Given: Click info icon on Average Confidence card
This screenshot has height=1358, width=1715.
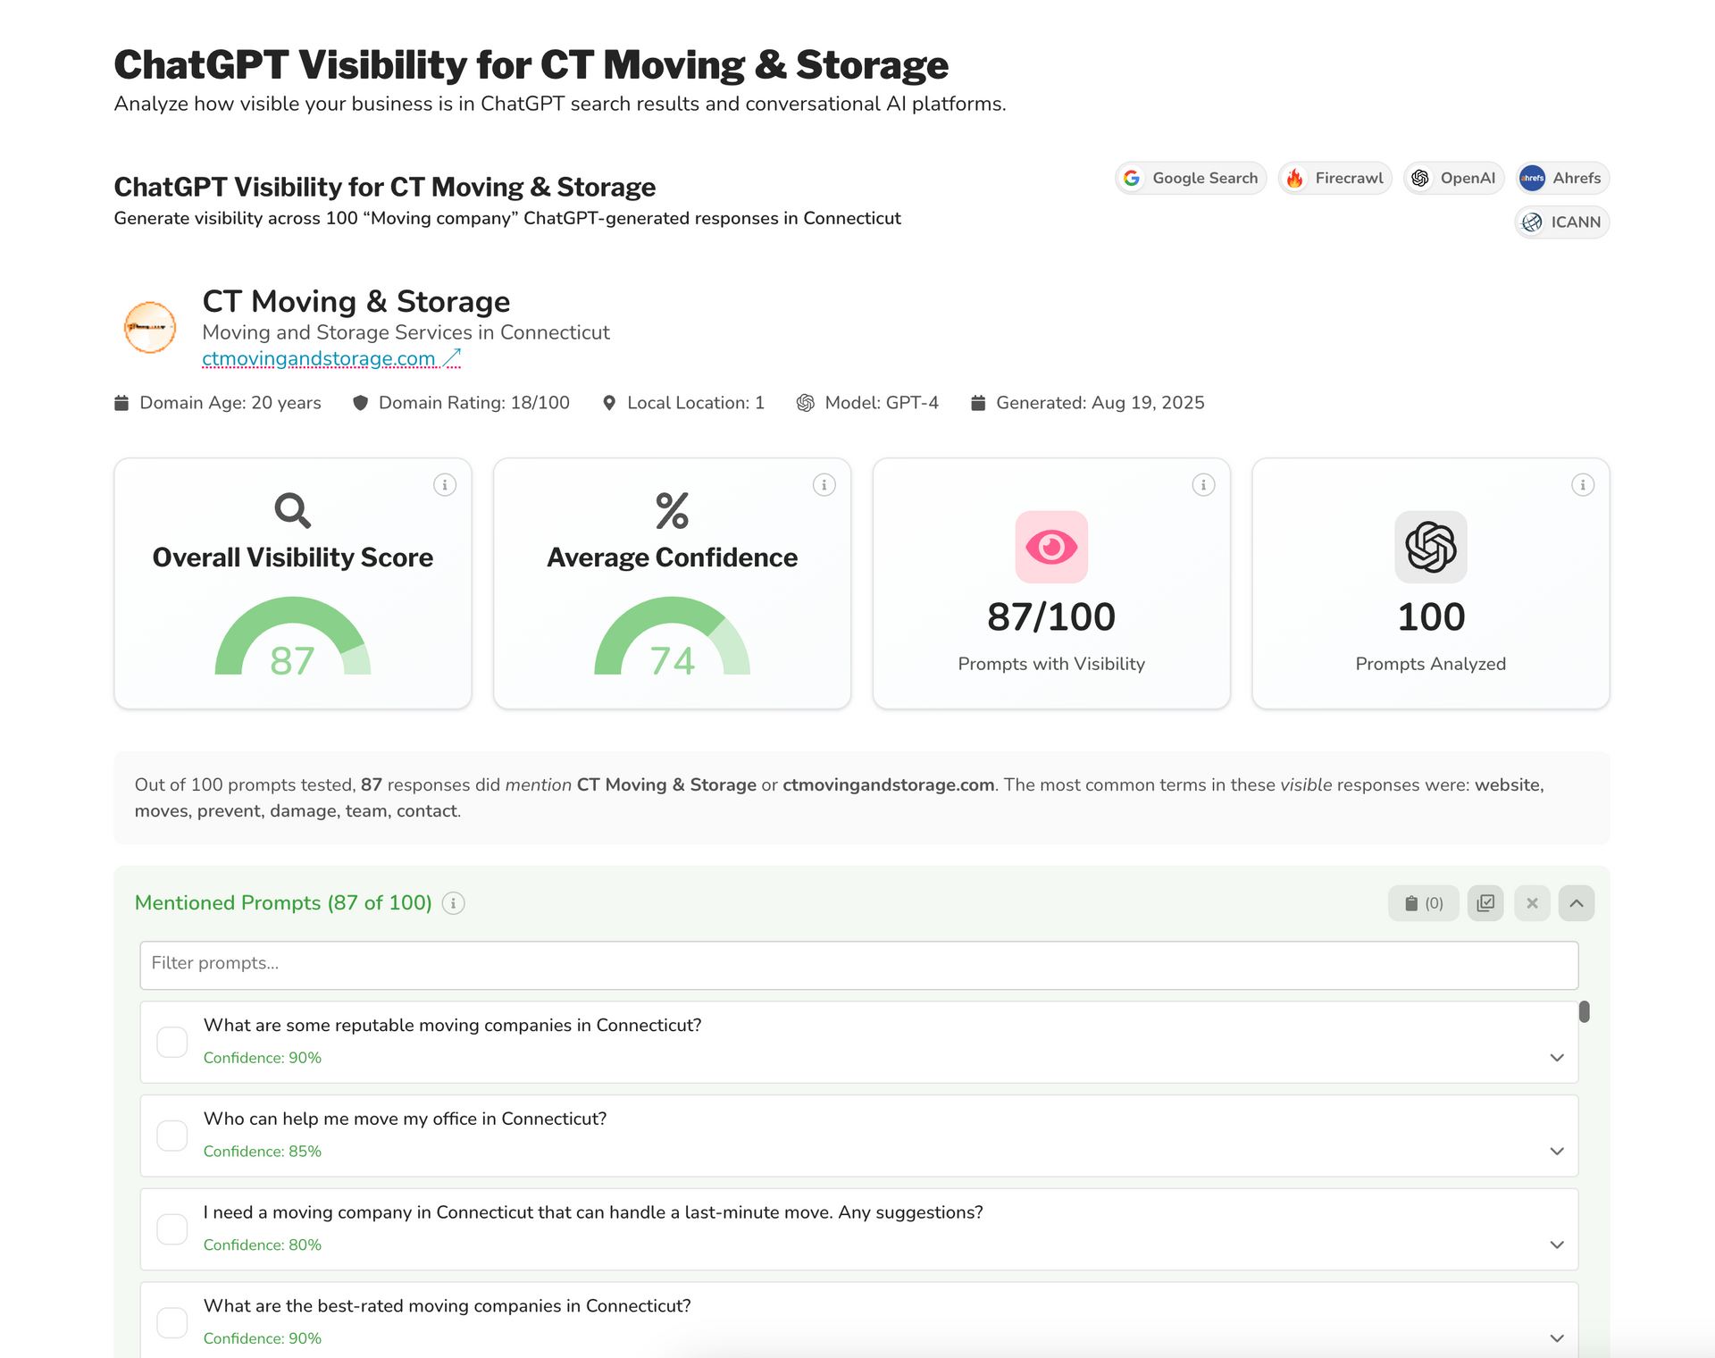Looking at the screenshot, I should (x=824, y=485).
